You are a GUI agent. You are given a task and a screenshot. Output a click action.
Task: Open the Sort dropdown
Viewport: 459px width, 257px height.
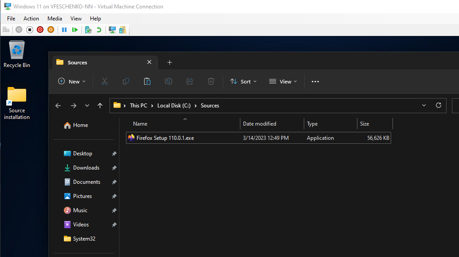243,82
